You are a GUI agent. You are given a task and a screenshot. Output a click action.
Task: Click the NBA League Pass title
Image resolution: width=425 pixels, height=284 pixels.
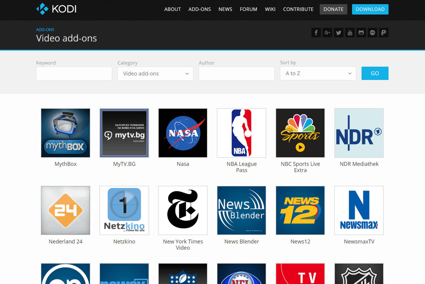pyautogui.click(x=242, y=167)
